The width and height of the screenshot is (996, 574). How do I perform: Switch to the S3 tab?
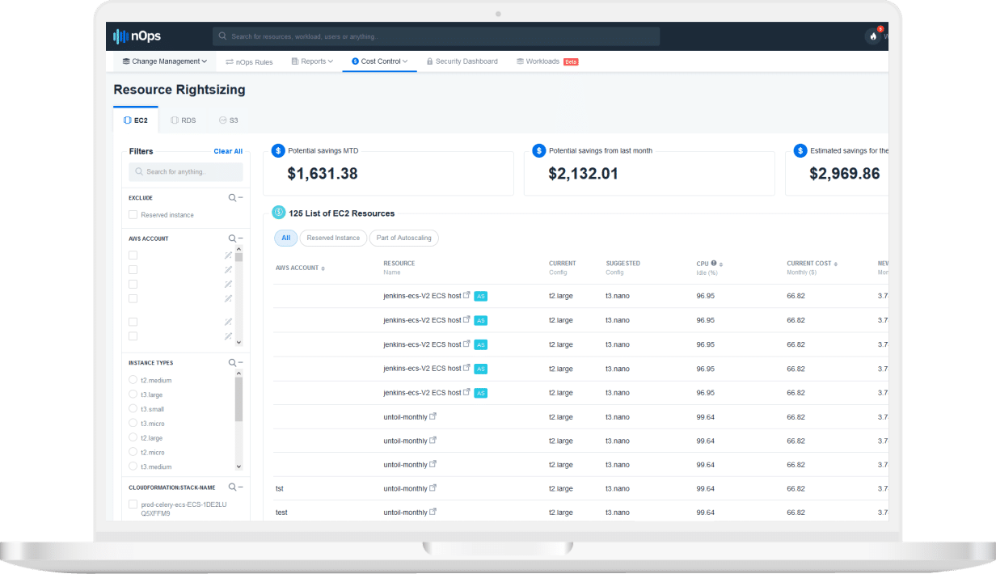229,120
